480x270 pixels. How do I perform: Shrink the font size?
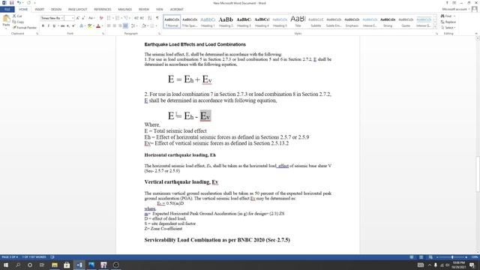coord(83,18)
